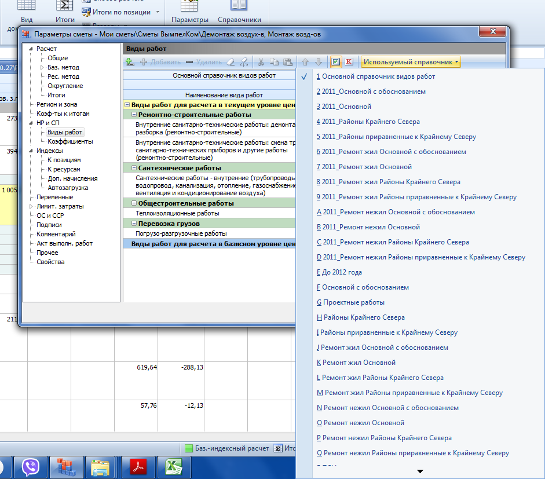
Task: Click the scissors cut icon
Action: click(261, 62)
